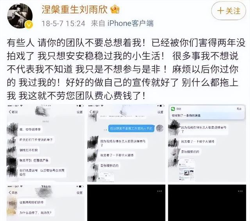Click the three-dot icon on middle black image
Viewport: 250px width, 221px height.
[x=159, y=191]
